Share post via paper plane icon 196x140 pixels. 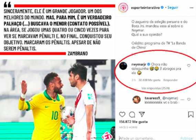pyautogui.click(x=142, y=114)
